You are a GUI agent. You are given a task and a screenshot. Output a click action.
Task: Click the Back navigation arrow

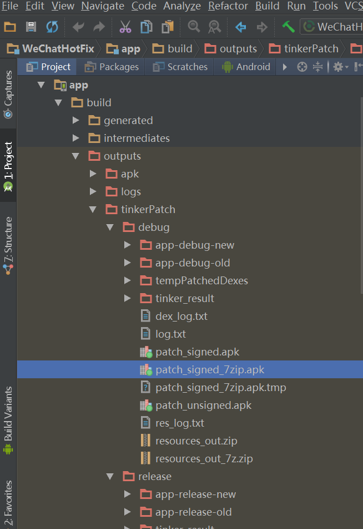click(241, 27)
